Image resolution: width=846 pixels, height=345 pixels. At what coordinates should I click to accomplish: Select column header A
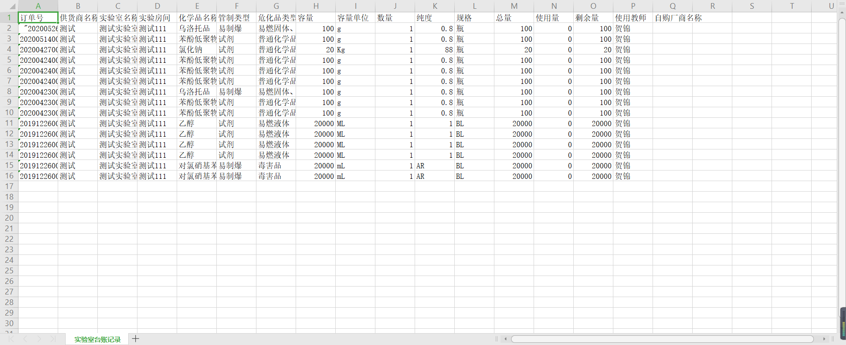pyautogui.click(x=38, y=6)
